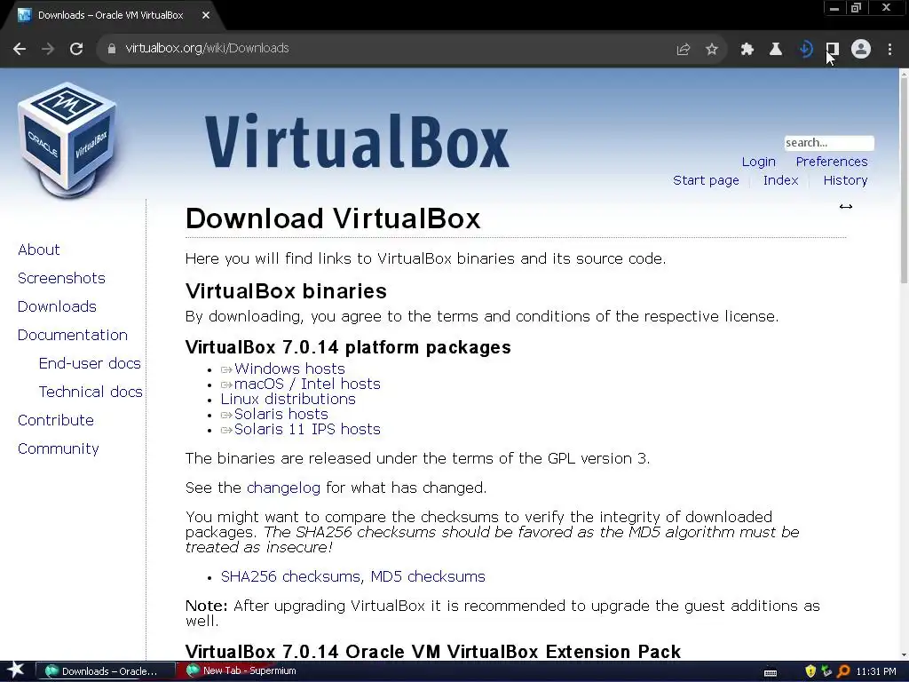Open the History link

coord(845,180)
